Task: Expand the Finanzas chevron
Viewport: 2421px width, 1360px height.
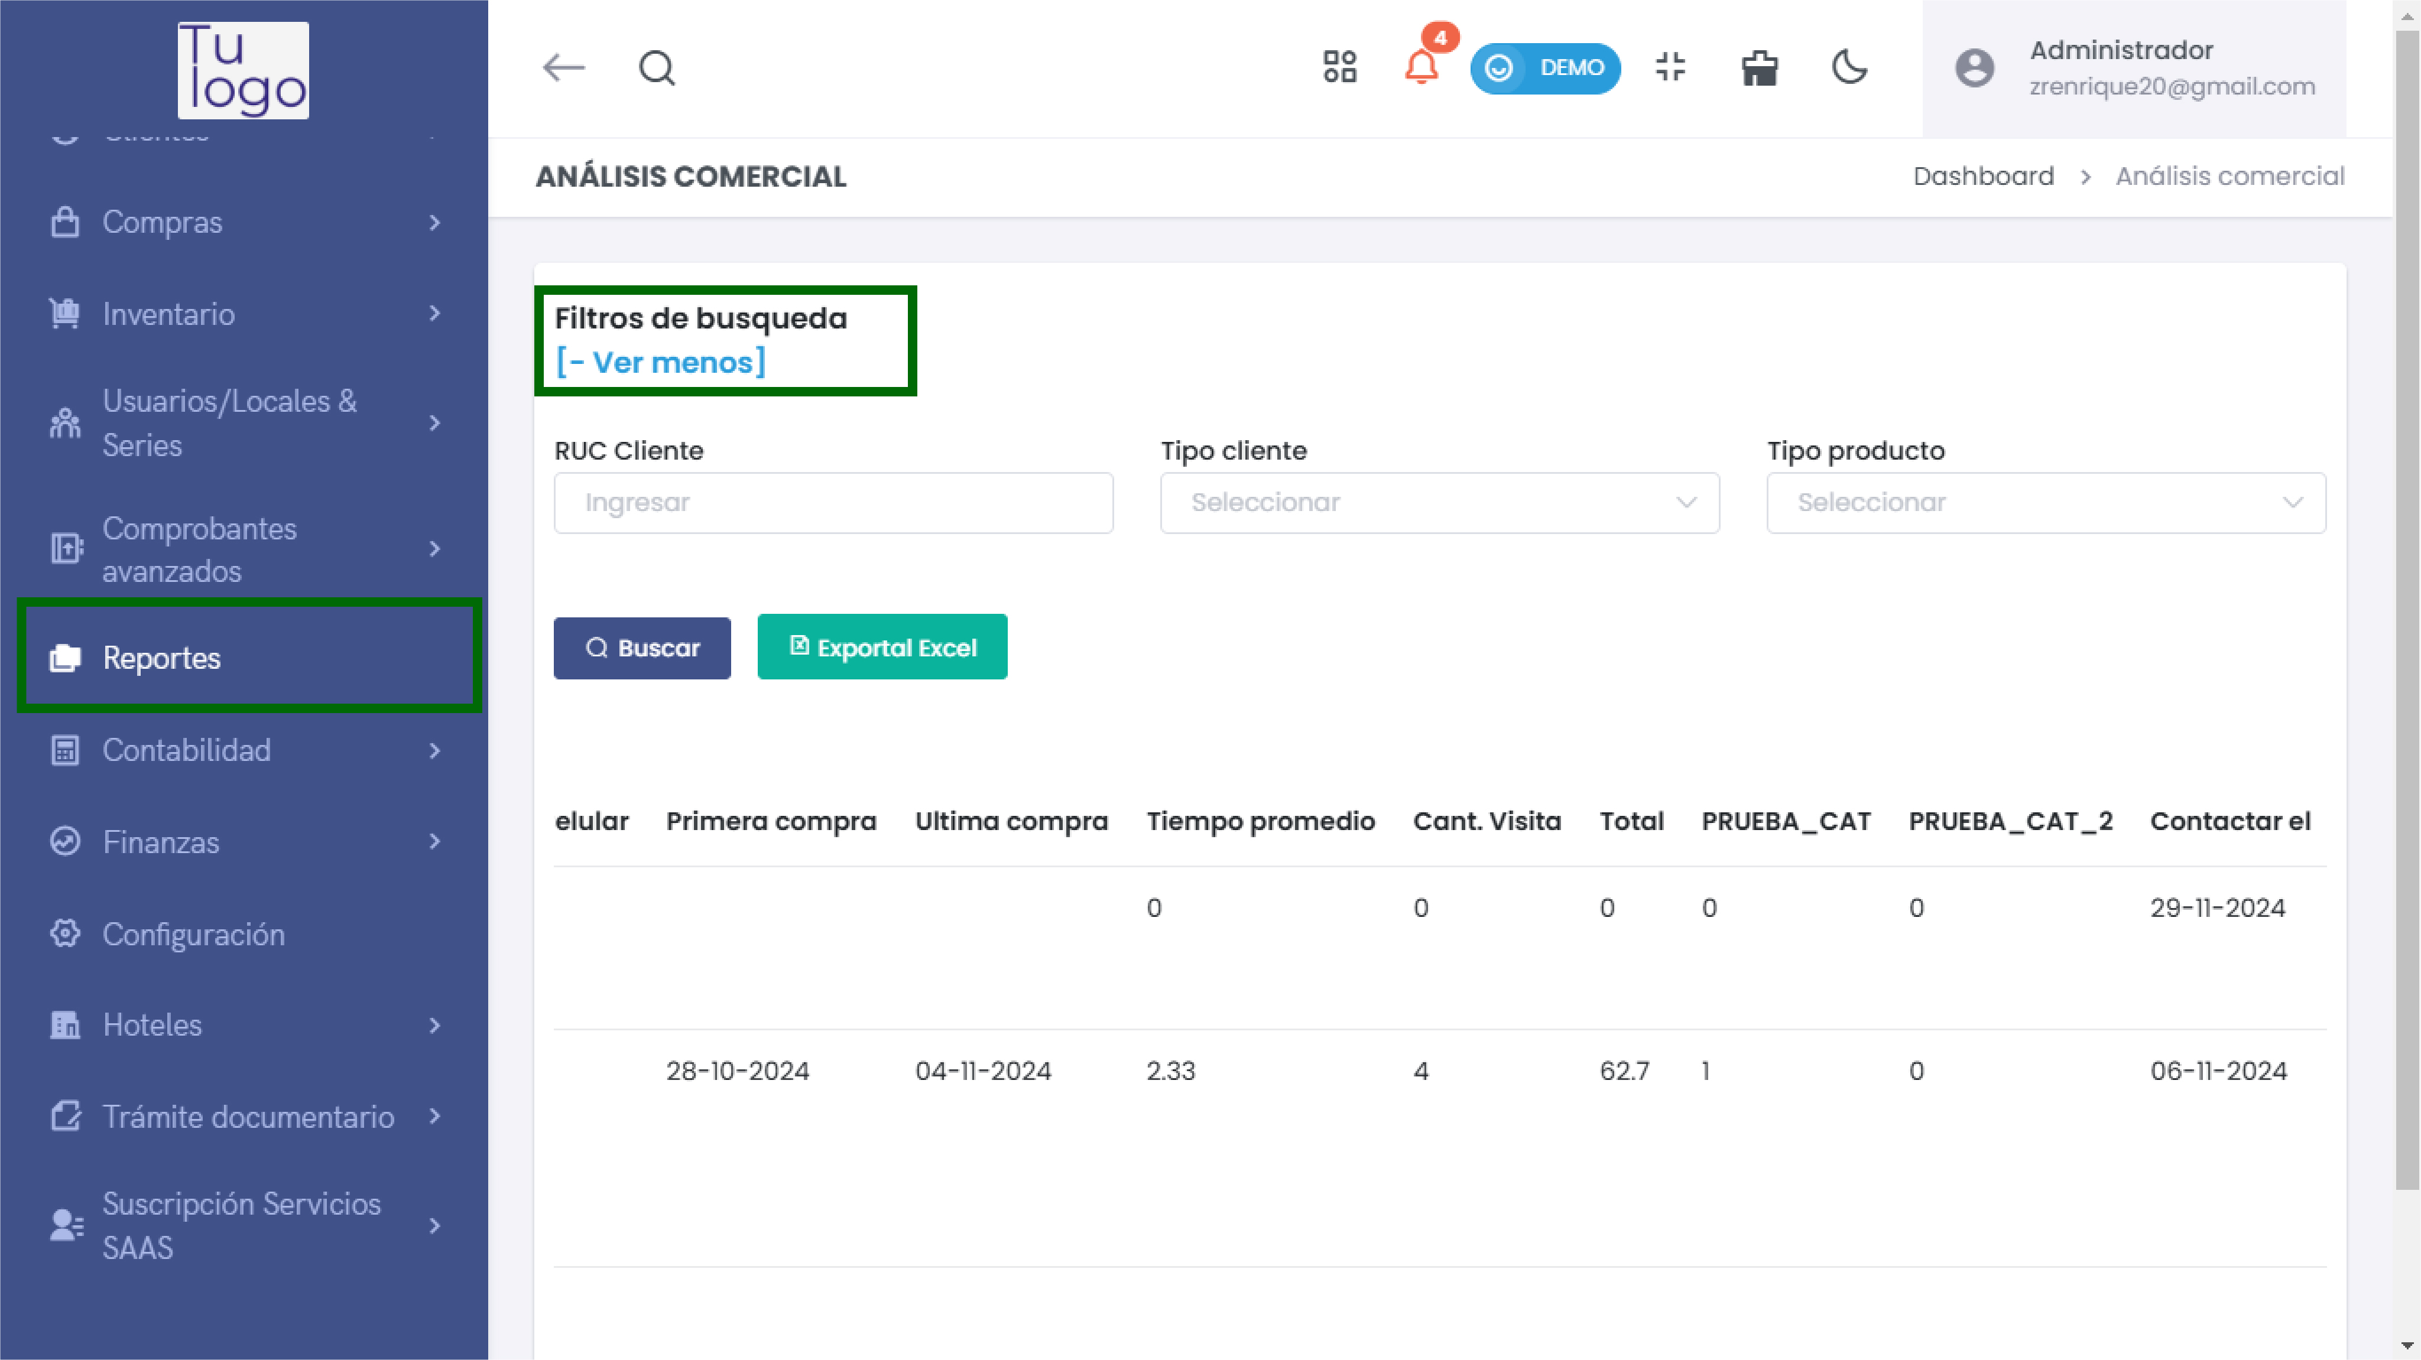Action: click(x=434, y=841)
